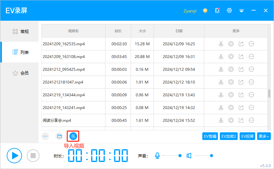Toggle the microphone mute icon
This screenshot has height=169, width=274.
(x=157, y=156)
